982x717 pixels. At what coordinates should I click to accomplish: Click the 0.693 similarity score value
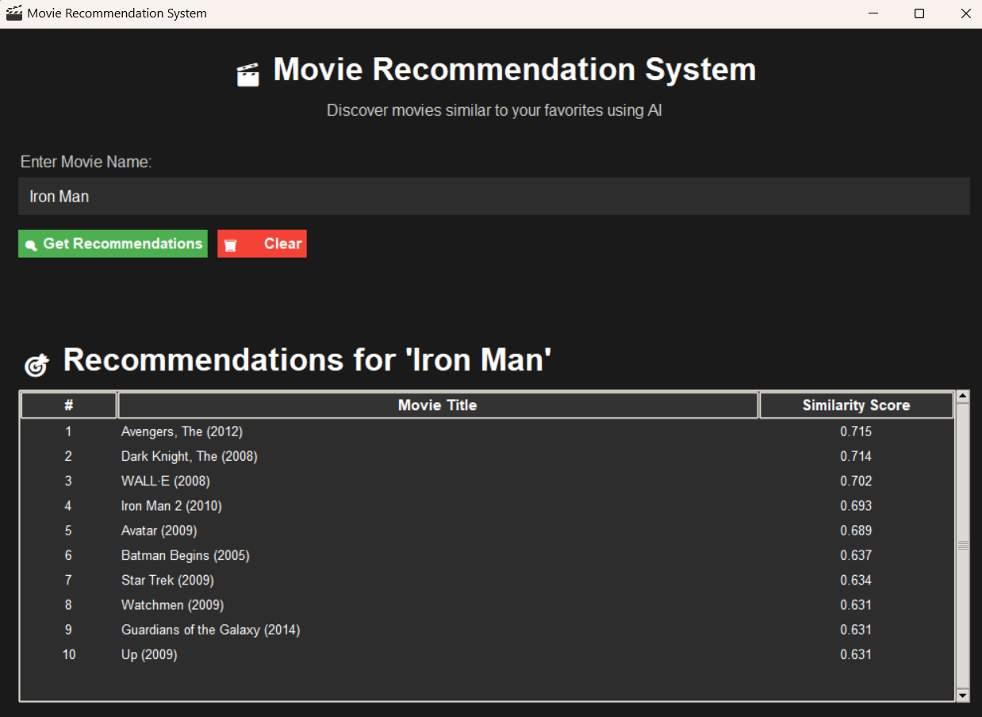click(856, 505)
